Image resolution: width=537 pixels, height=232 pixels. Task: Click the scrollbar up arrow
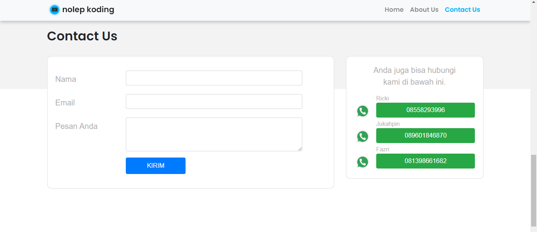(x=534, y=2)
